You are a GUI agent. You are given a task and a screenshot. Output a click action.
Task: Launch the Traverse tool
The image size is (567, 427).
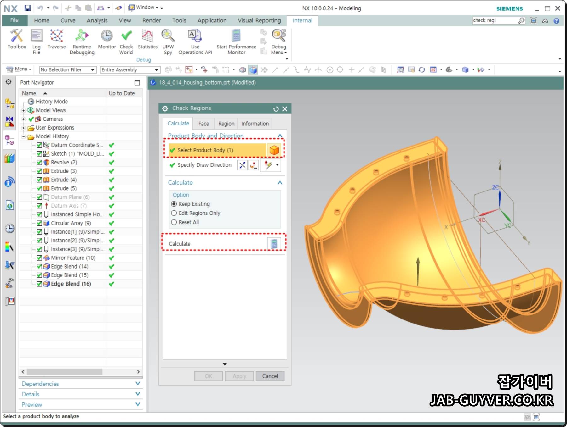(57, 39)
